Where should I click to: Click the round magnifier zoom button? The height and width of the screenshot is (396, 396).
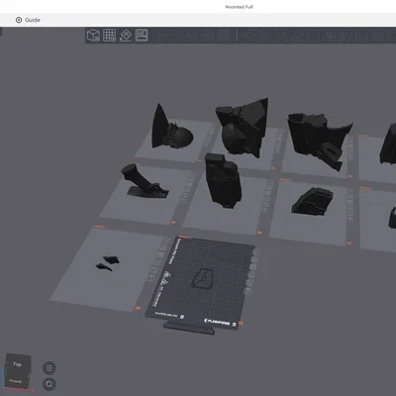tap(49, 384)
